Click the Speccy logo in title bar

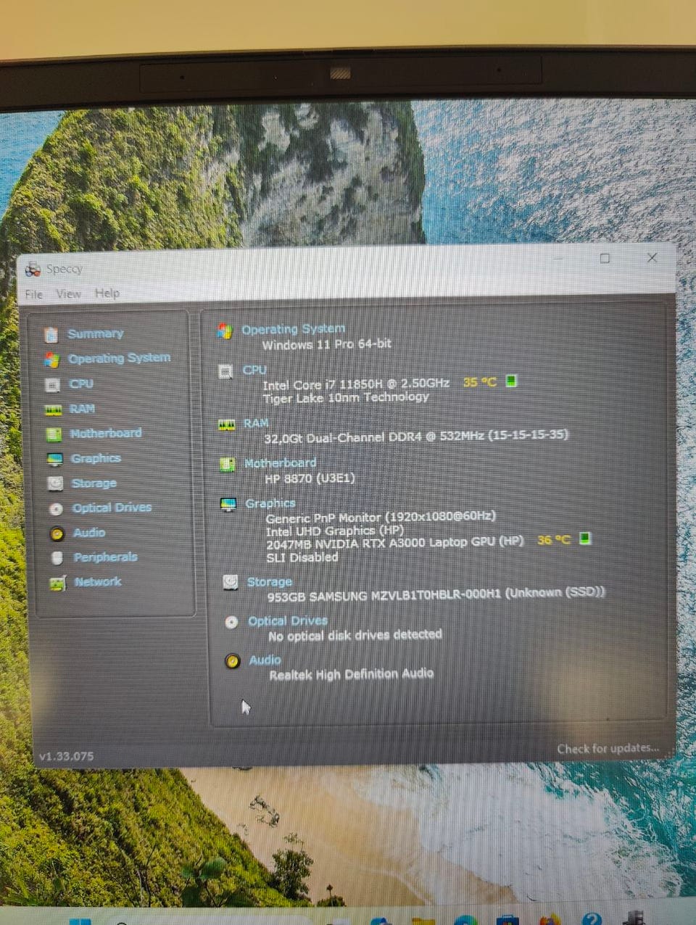tap(33, 270)
